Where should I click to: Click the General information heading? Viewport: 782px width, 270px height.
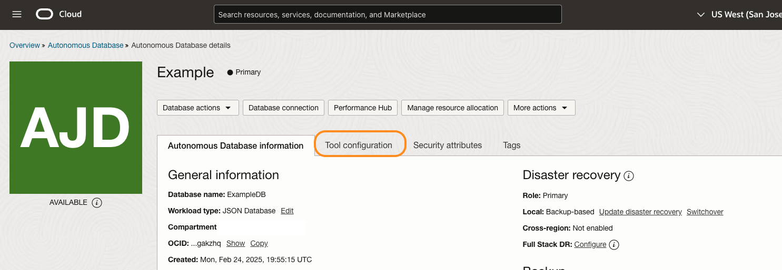coord(223,175)
